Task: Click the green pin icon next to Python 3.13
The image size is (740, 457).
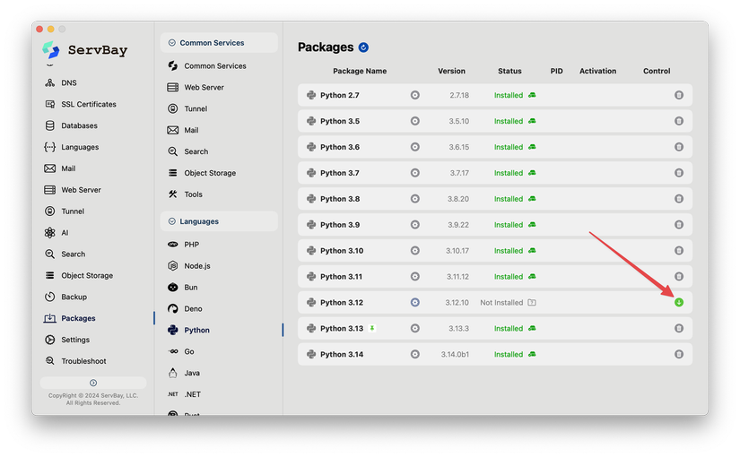Action: pos(372,328)
